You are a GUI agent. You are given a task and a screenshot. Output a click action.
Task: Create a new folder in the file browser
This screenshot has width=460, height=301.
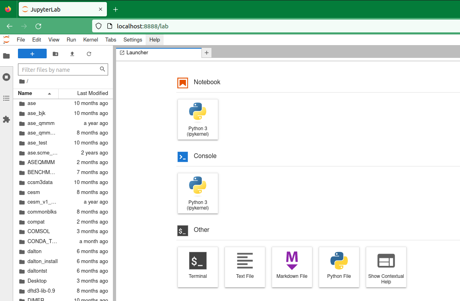[55, 53]
